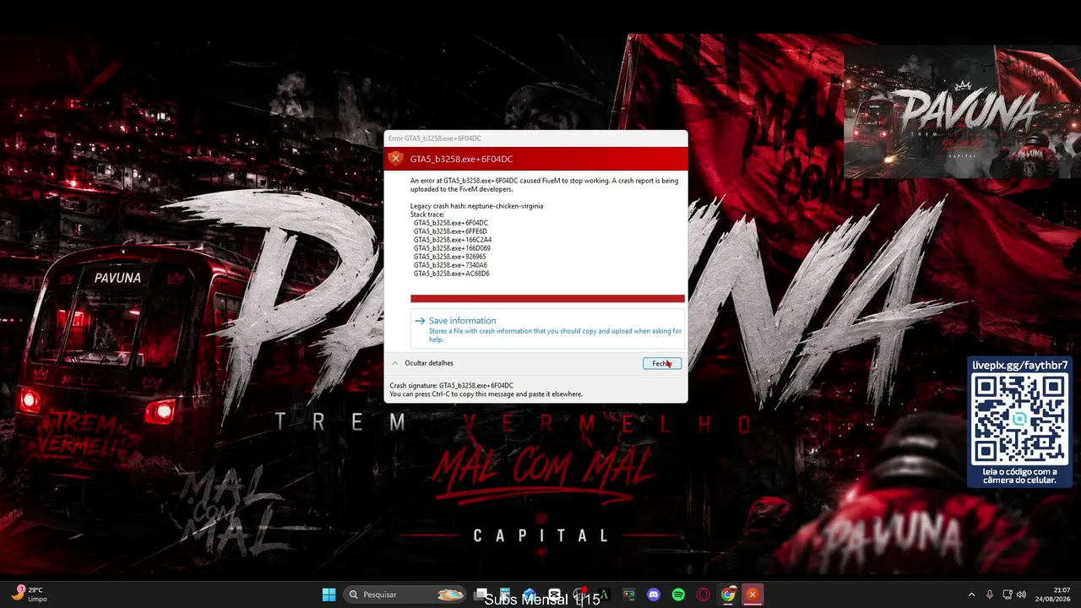Open the CapCut taskbar icon
Screen dimensions: 1081x608
[x=554, y=594]
